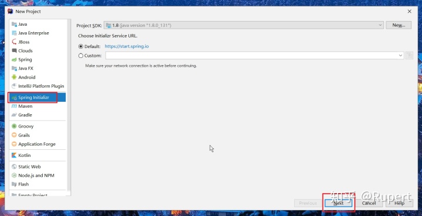The height and width of the screenshot is (216, 422).
Task: Click the project type list scrollbar
Action: point(69,105)
